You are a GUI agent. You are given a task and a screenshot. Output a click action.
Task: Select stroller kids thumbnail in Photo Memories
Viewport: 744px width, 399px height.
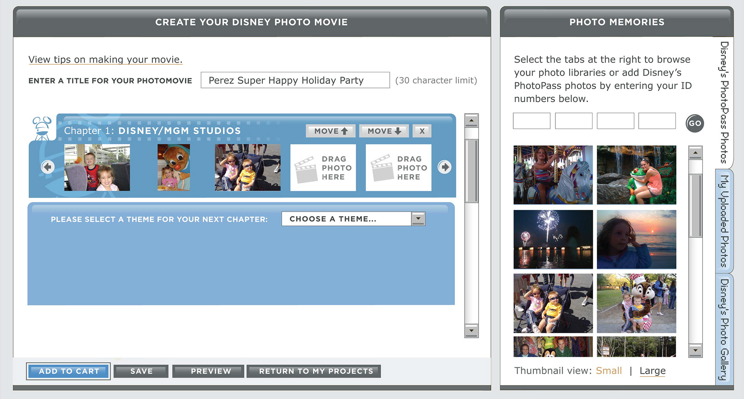553,303
